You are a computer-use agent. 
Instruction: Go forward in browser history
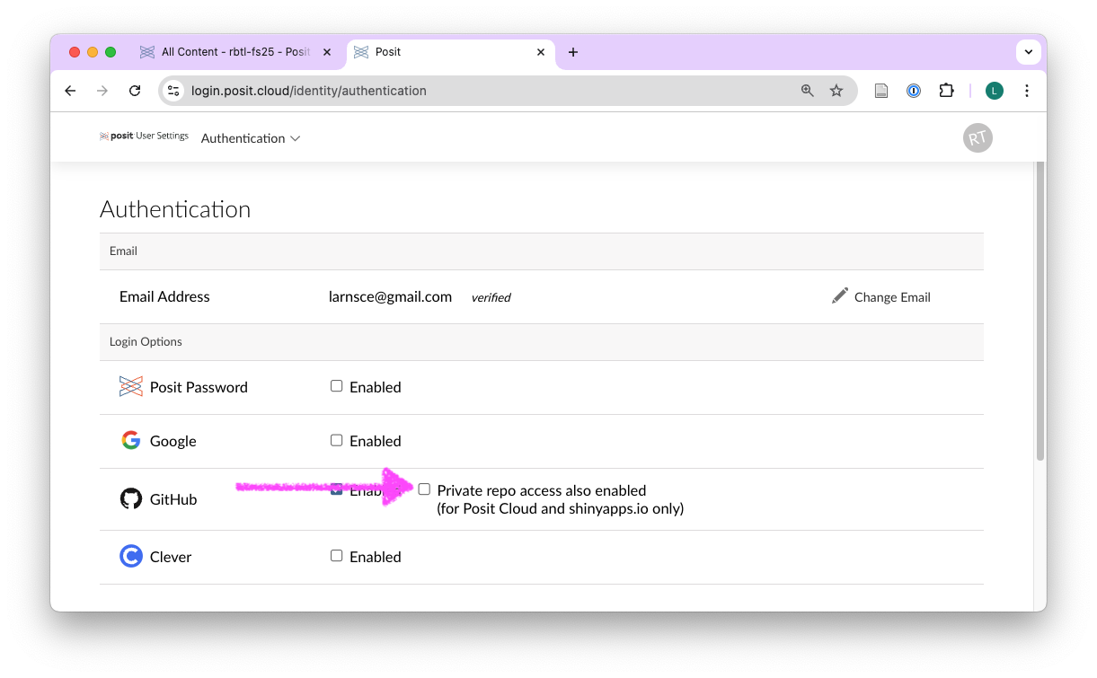pos(102,91)
